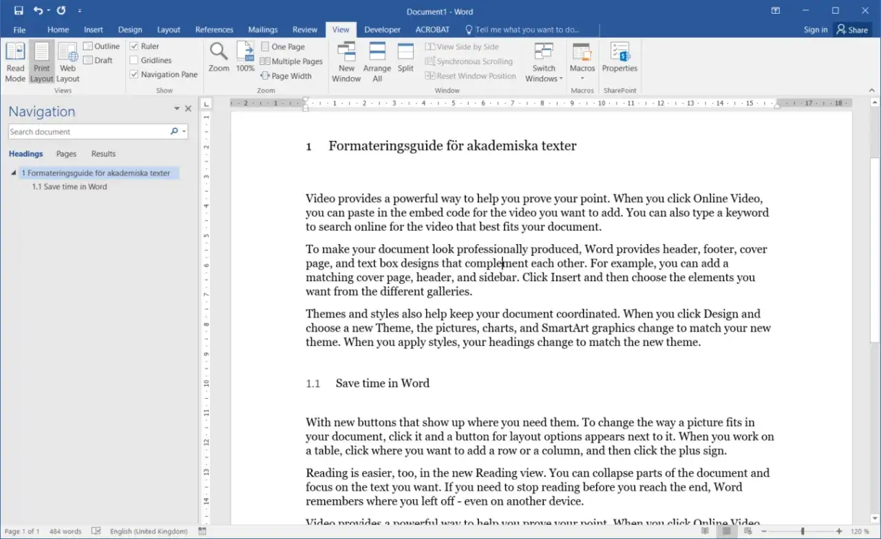
Task: Click Sign in link
Action: 816,30
